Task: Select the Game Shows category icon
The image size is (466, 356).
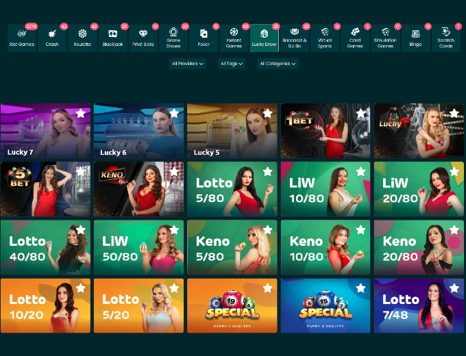Action: 173,31
